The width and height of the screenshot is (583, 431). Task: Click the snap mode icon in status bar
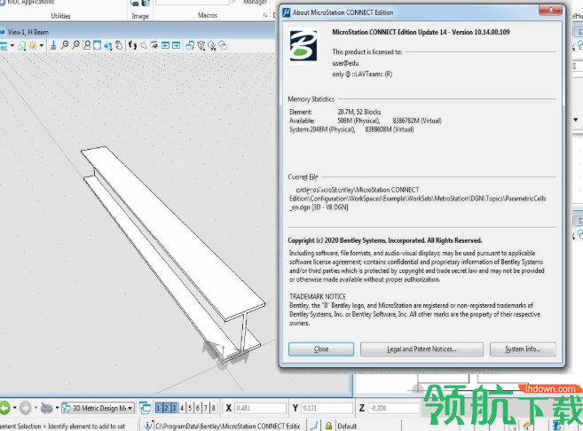[x=315, y=426]
